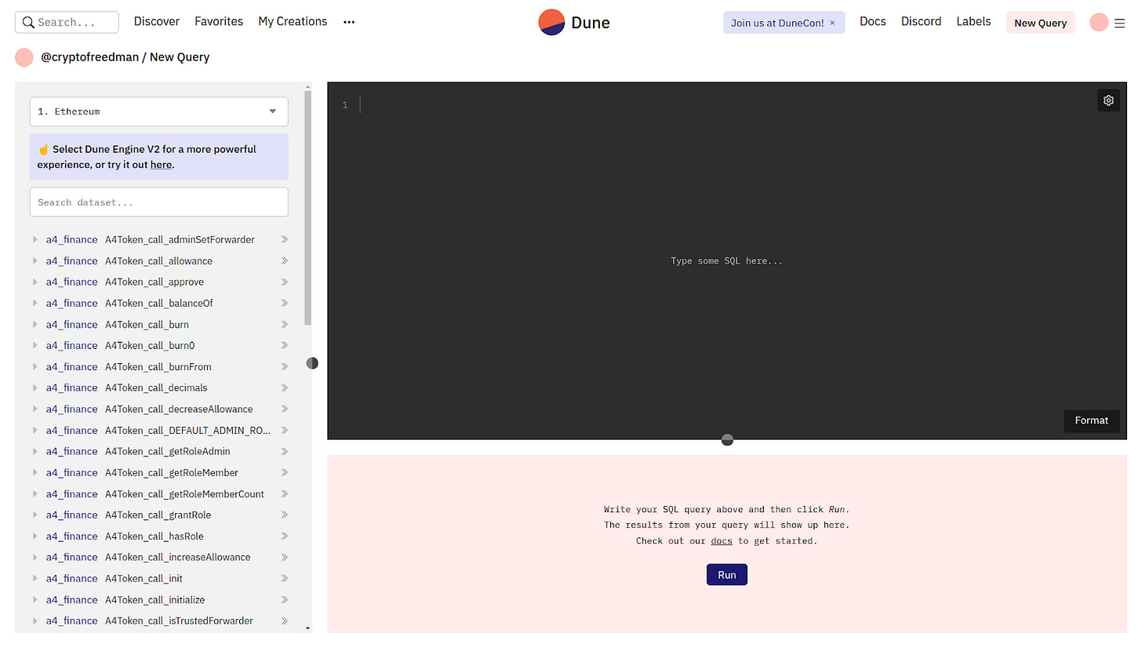Click the Run button
This screenshot has width=1142, height=655.
[x=727, y=574]
